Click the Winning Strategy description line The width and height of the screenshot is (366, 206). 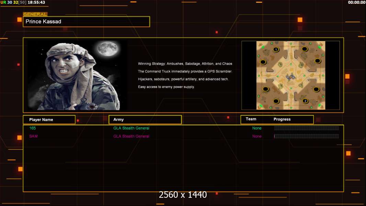tap(185, 64)
